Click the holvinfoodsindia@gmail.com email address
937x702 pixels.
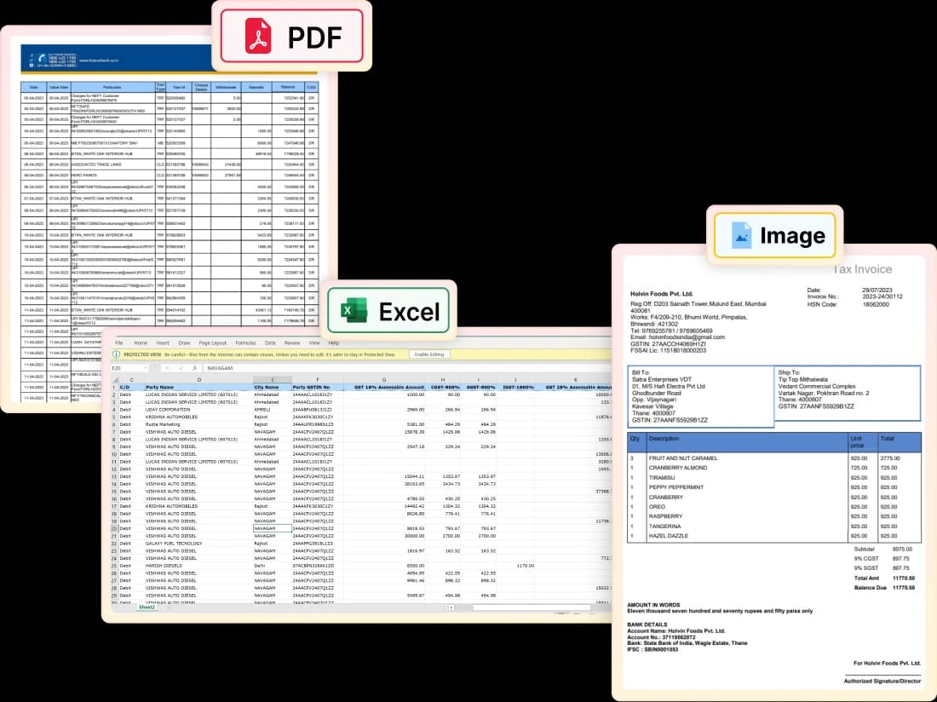tap(687, 337)
